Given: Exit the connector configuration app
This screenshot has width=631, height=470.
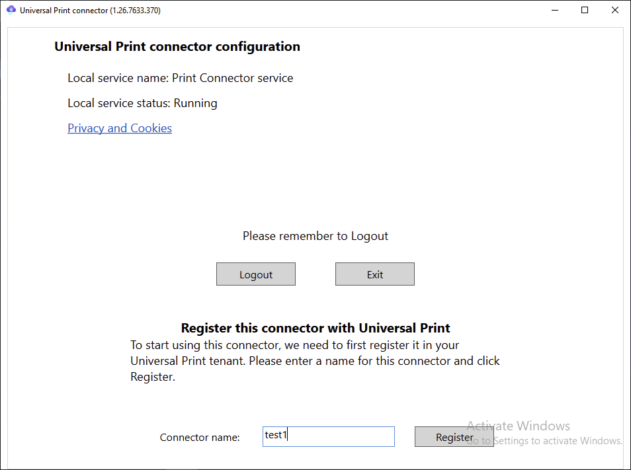Looking at the screenshot, I should (x=375, y=274).
